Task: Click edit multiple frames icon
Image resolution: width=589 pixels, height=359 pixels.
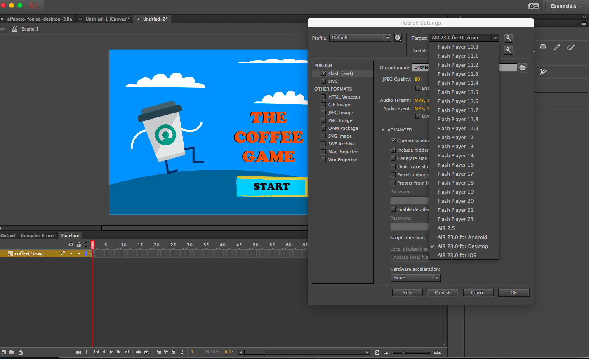Action: tap(174, 352)
